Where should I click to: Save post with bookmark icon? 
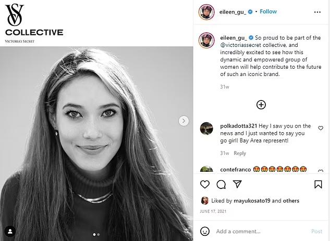pos(318,184)
